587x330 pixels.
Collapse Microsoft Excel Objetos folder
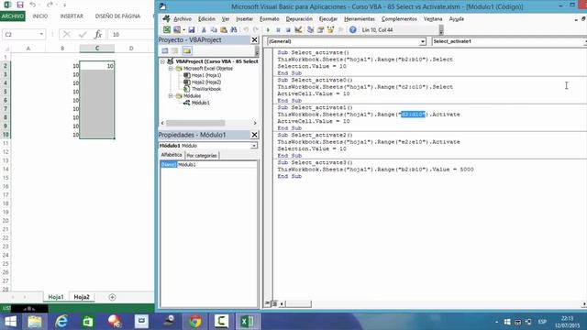171,69
